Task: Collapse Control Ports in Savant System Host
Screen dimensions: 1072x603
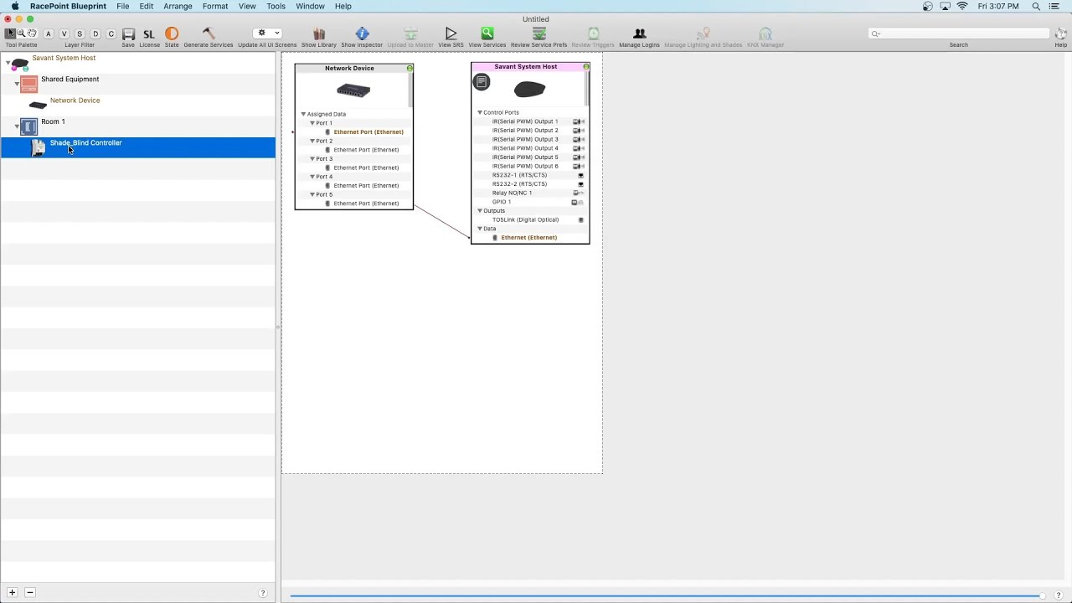Action: coord(480,112)
